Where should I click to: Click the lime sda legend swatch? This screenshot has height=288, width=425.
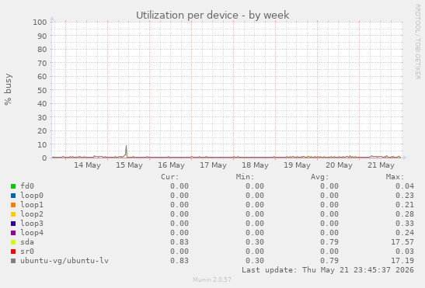point(13,242)
